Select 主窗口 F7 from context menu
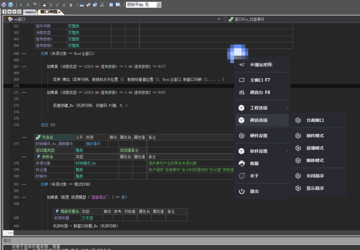 point(260,80)
